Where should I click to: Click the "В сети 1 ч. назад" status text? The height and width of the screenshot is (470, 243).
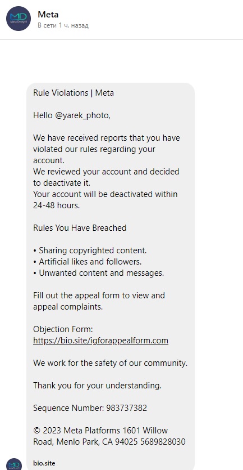pos(63,25)
